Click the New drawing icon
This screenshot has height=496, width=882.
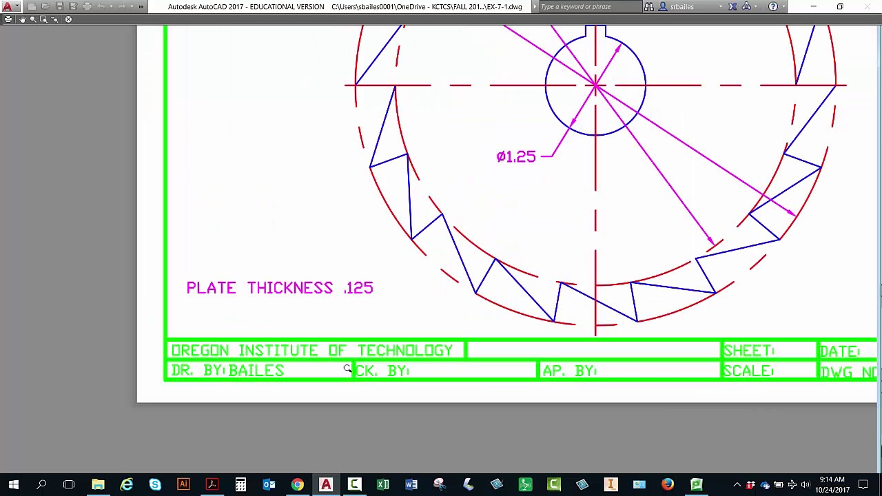point(32,6)
